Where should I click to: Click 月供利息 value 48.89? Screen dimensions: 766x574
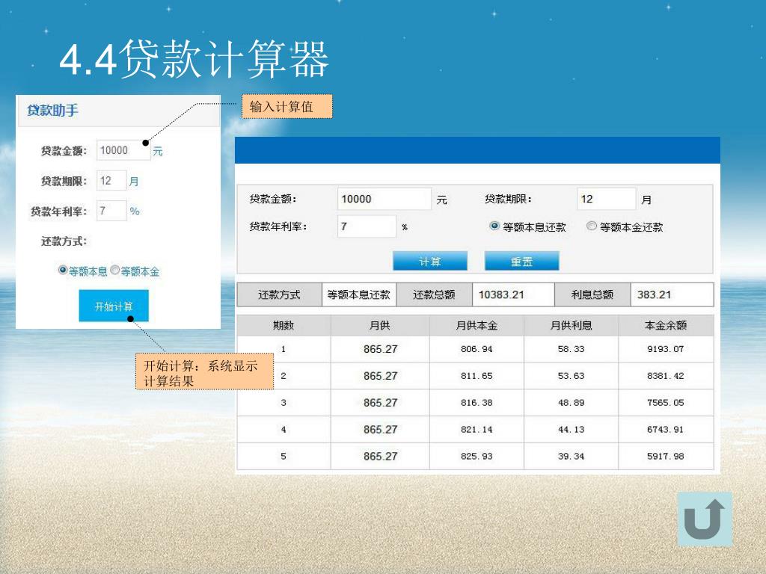571,403
